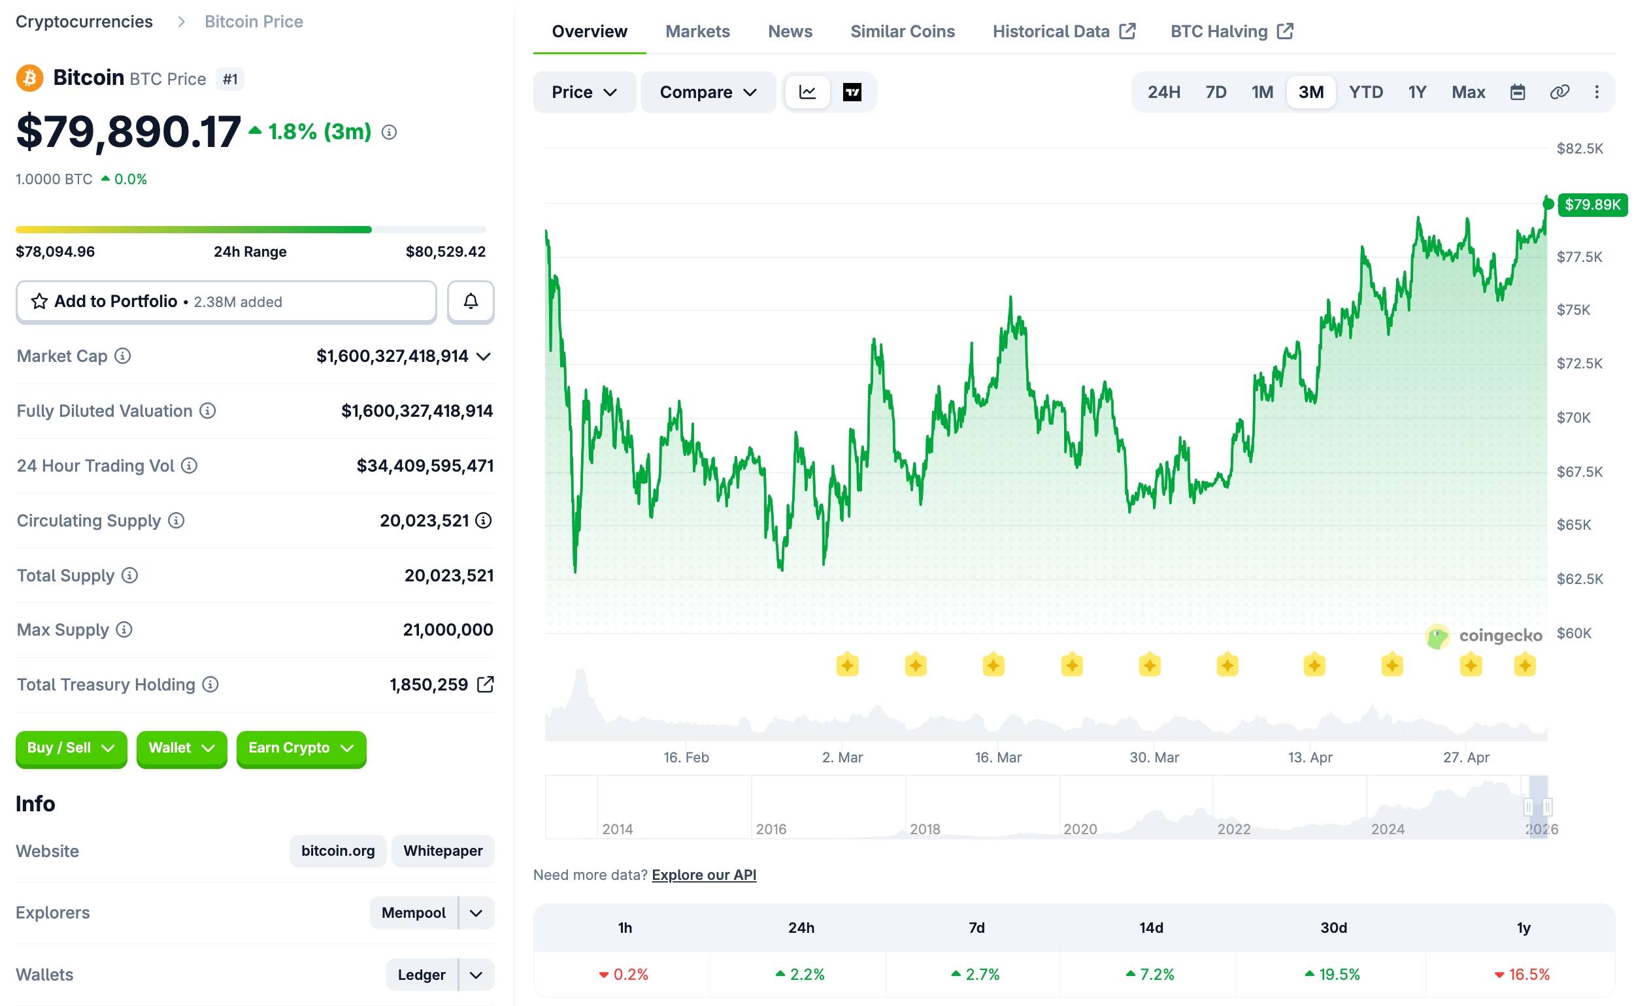Click the $1,600,327,418,914 market cap value
This screenshot has height=1006, width=1634.
pyautogui.click(x=392, y=356)
